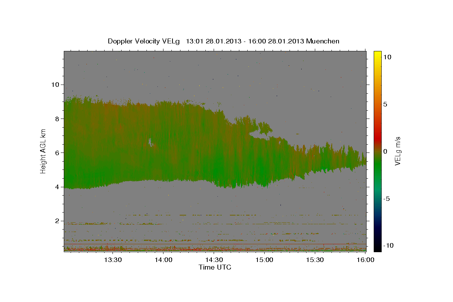Click the colorbar value -10 label
453x302 pixels.
pyautogui.click(x=388, y=246)
